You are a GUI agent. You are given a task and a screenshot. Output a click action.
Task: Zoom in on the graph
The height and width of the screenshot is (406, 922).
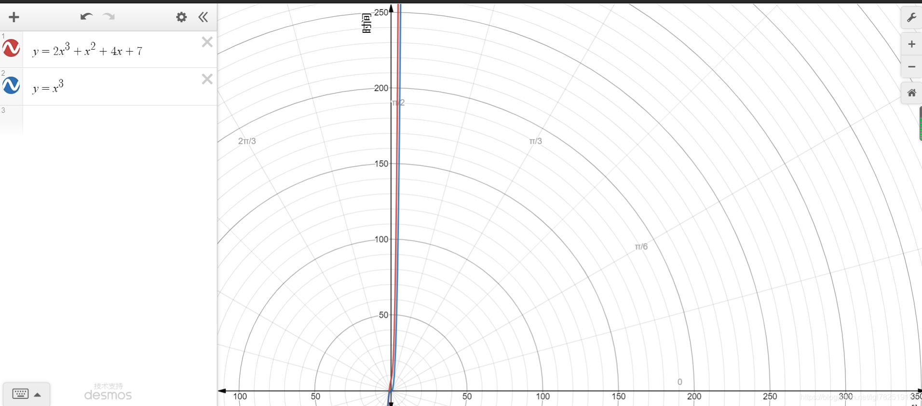coord(911,44)
